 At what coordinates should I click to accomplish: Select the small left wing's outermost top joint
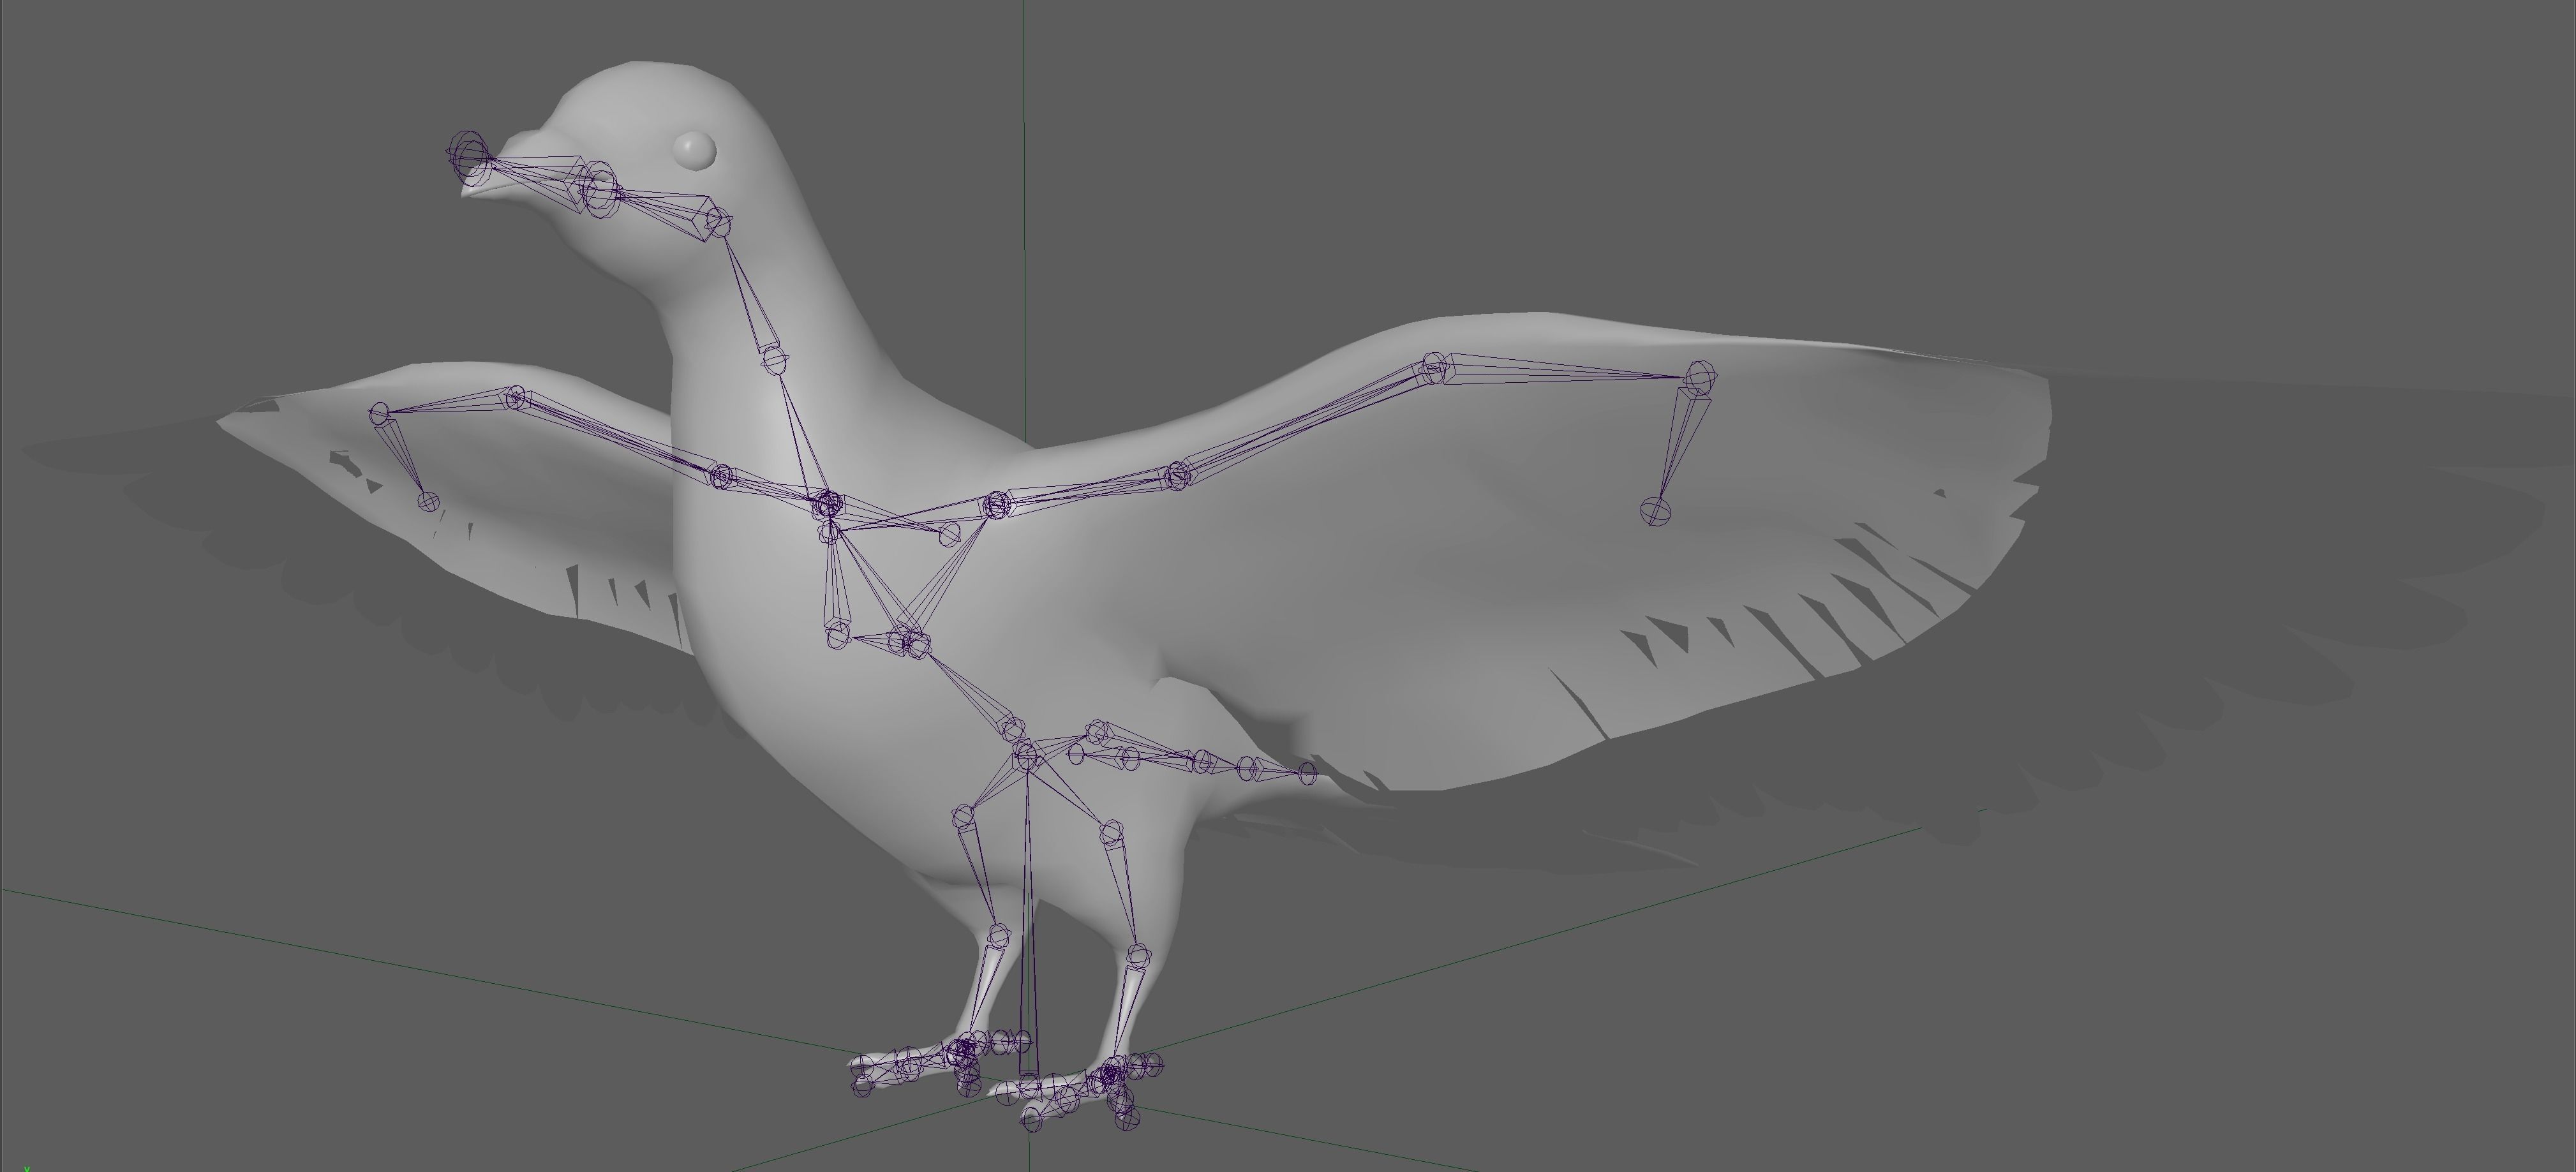(x=380, y=412)
